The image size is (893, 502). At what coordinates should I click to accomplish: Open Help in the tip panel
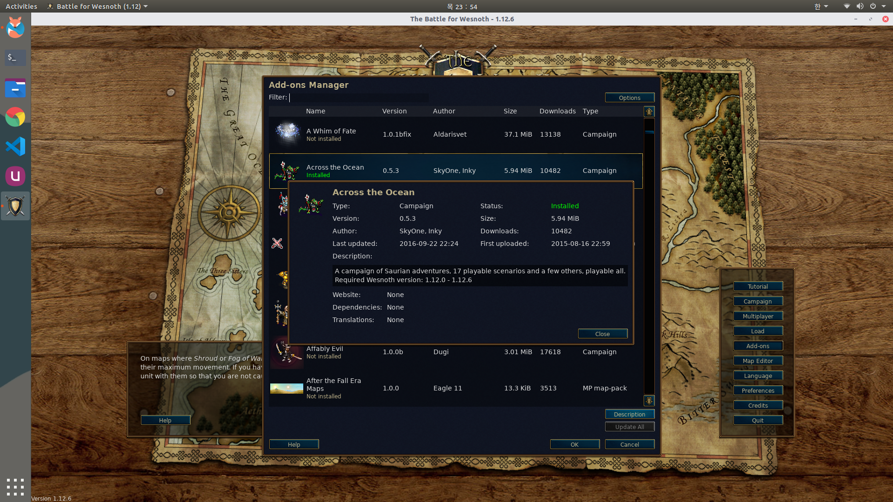[165, 420]
